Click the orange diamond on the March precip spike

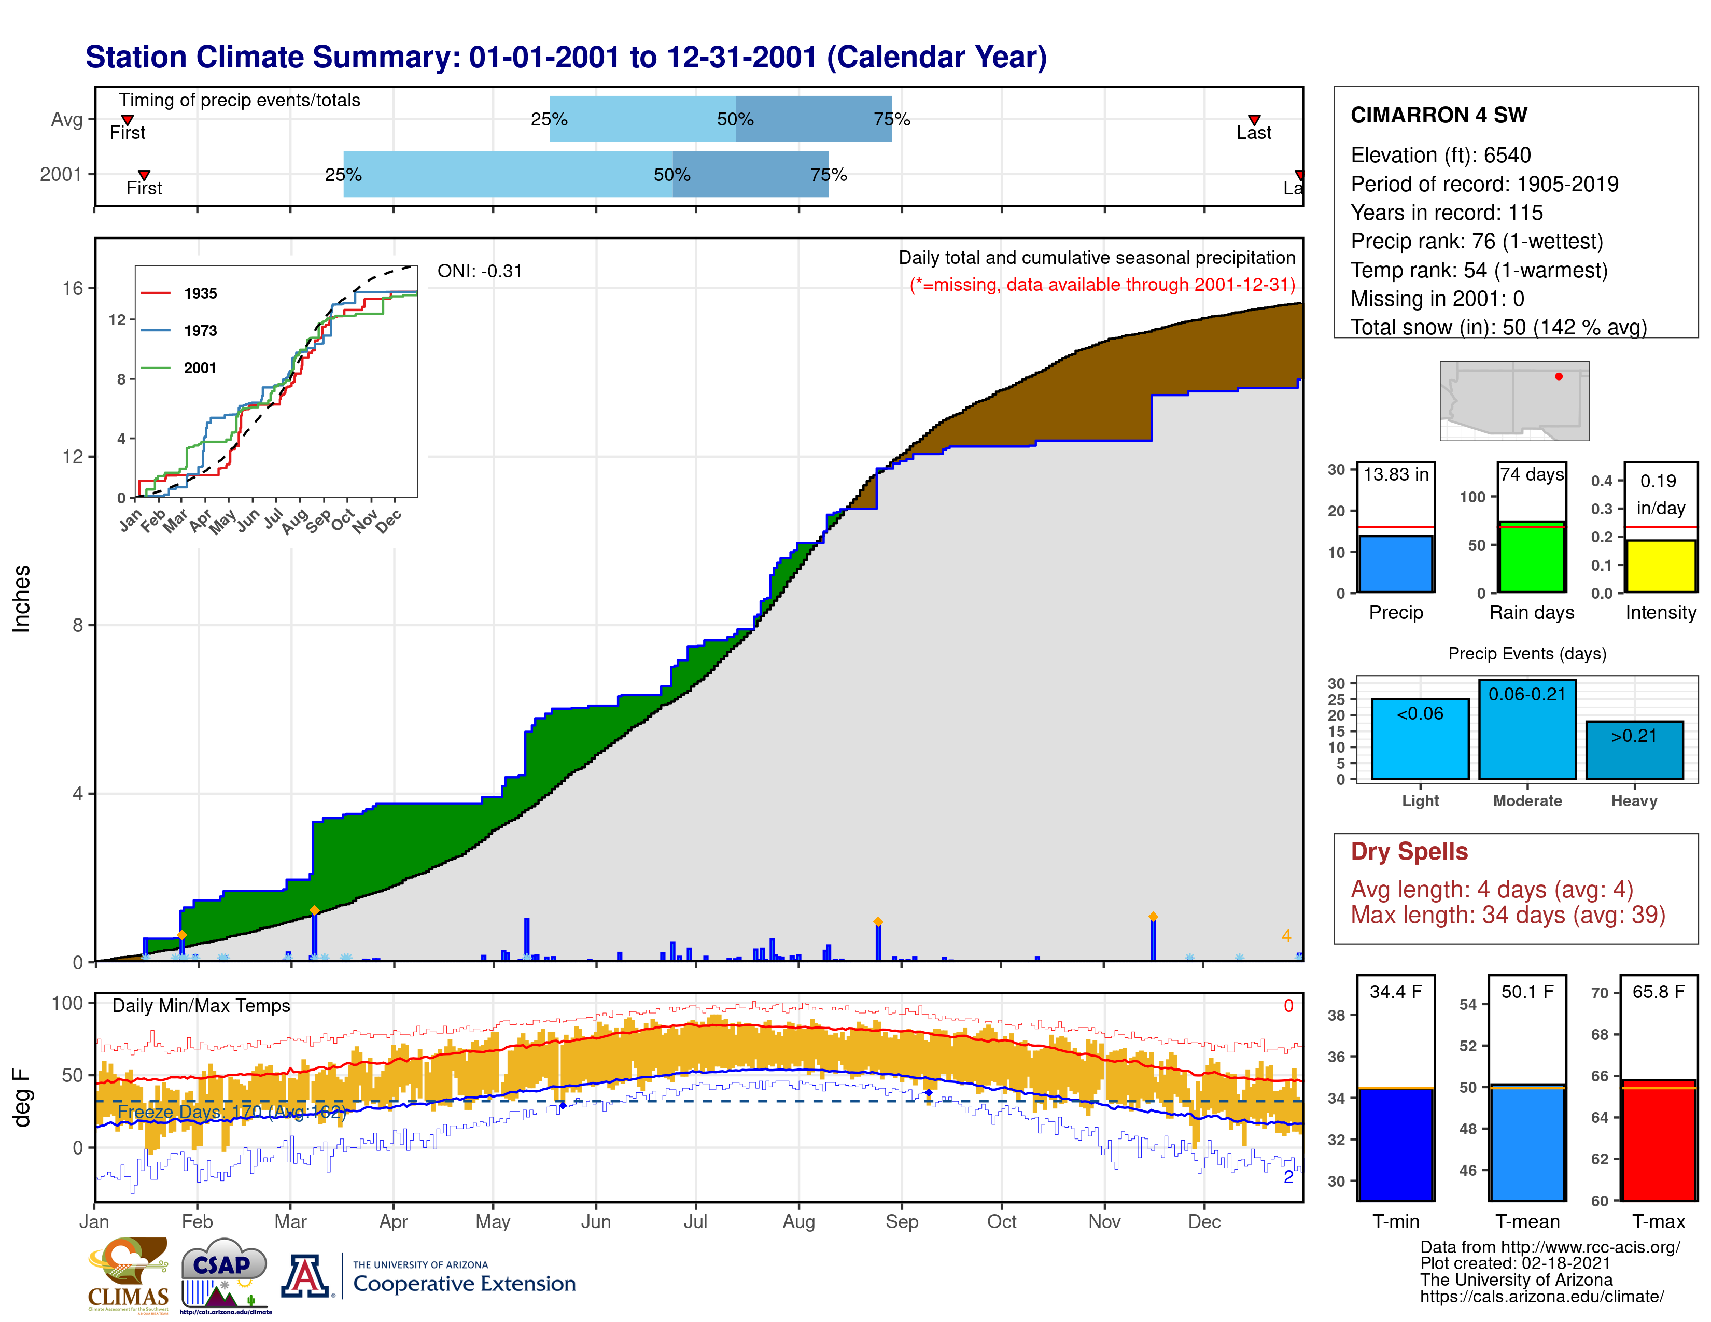point(314,910)
